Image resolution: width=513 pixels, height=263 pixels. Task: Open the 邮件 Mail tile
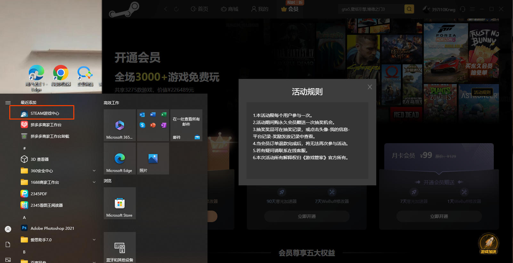186,125
